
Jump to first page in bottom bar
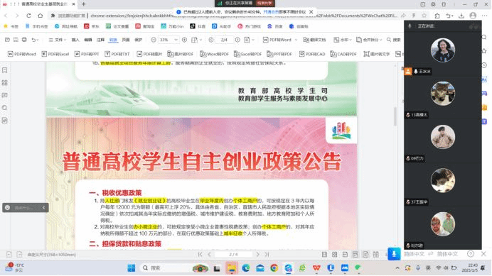coord(200,255)
